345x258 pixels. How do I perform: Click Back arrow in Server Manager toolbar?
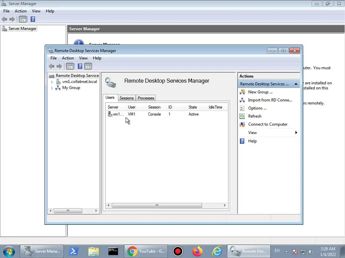[x=4, y=19]
